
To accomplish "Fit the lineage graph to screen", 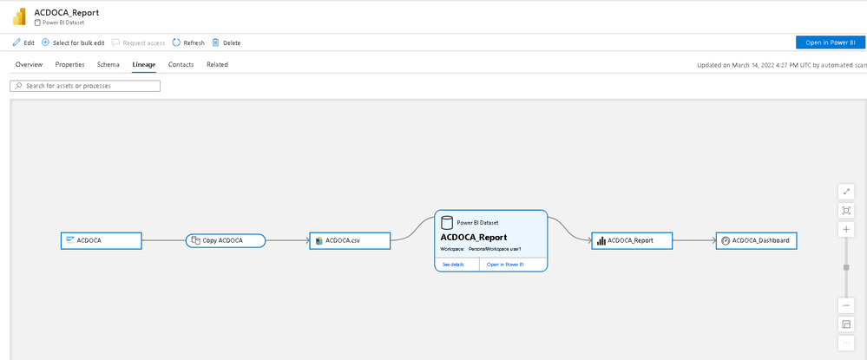I will (846, 210).
